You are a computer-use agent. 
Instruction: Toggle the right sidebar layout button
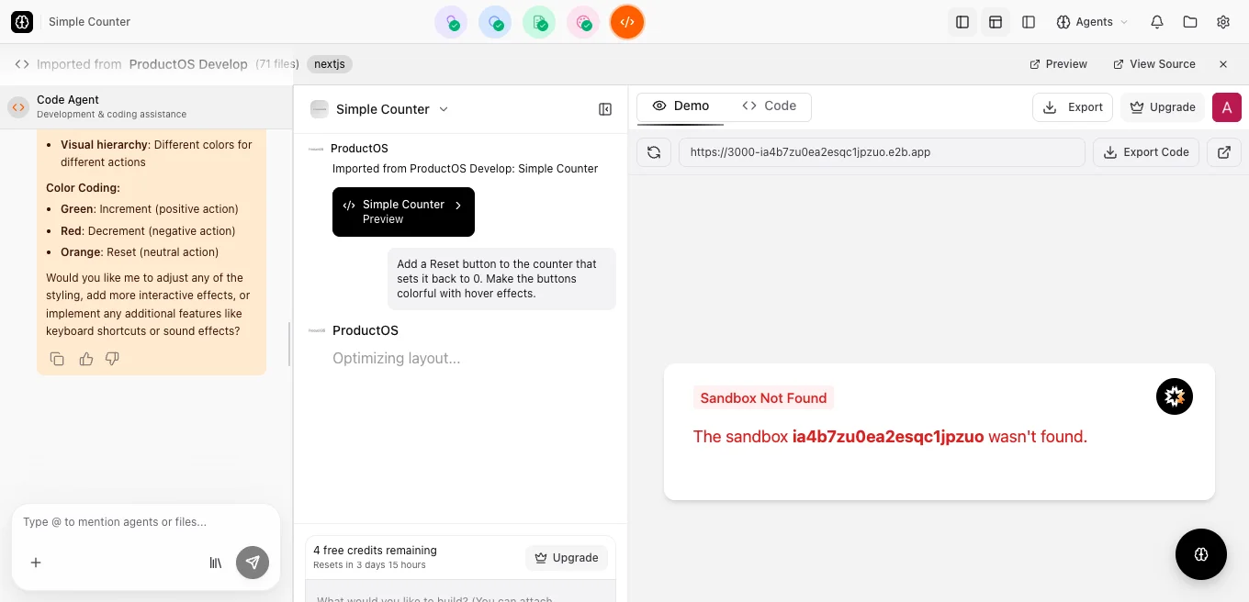tap(1029, 22)
